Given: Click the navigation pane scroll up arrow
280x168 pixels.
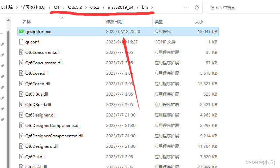Looking at the screenshot, I should [8, 20].
